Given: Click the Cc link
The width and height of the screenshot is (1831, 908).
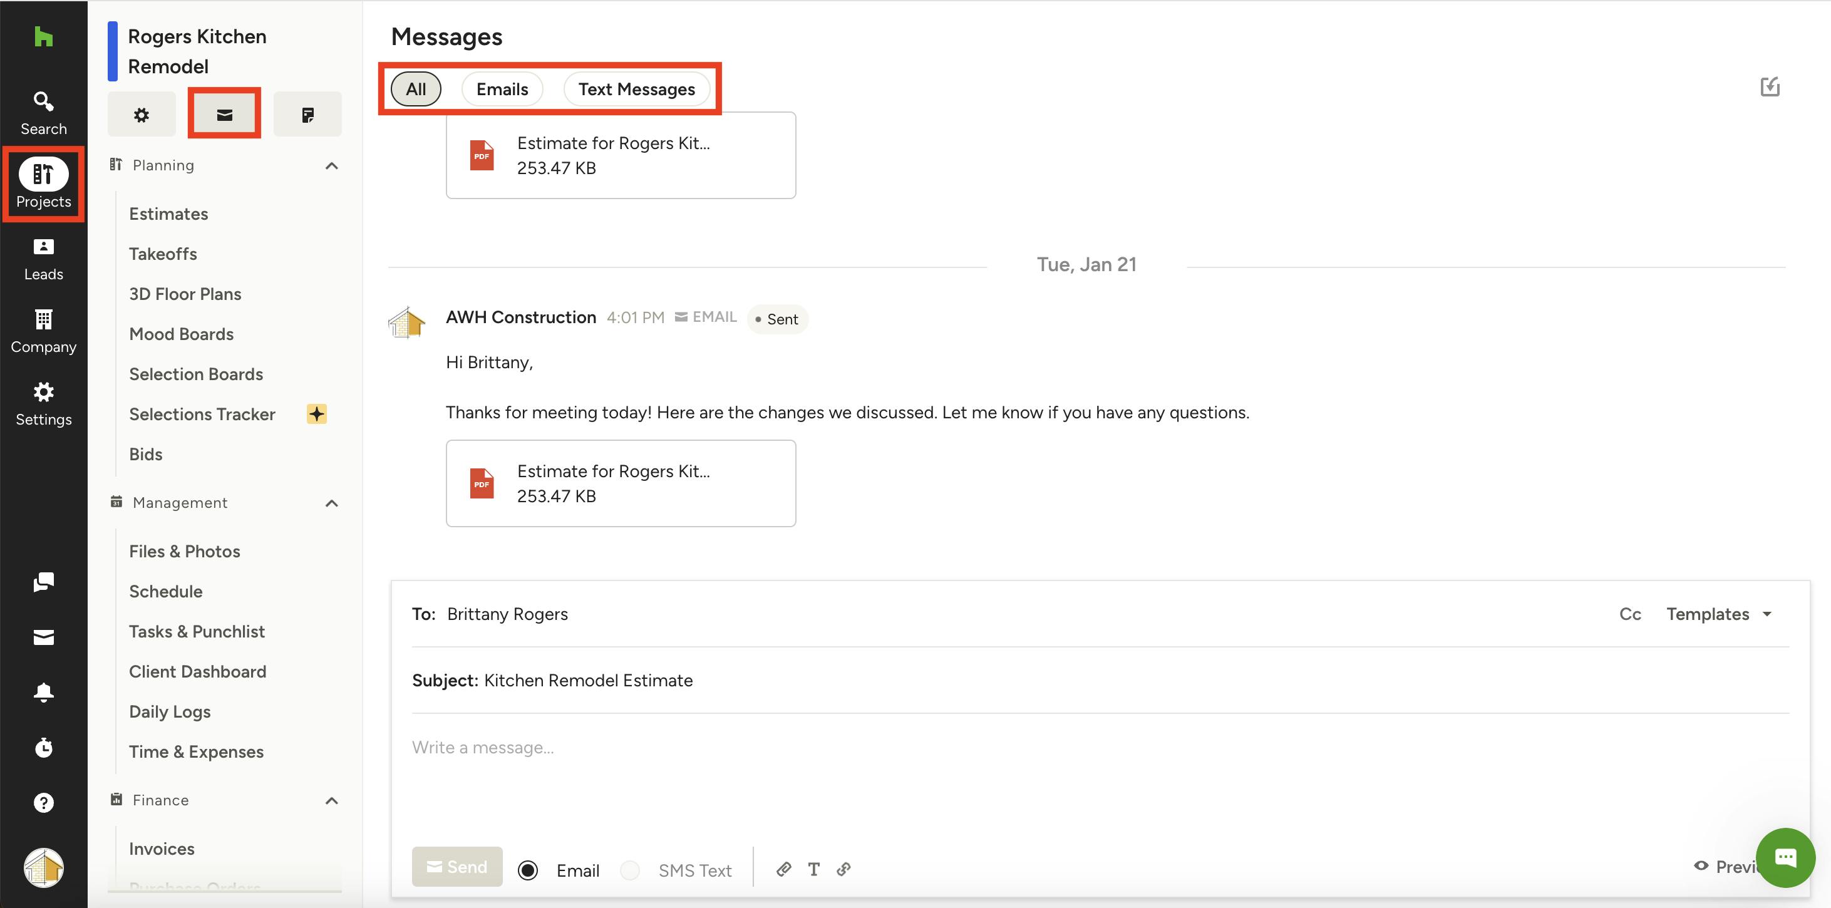Looking at the screenshot, I should point(1630,614).
